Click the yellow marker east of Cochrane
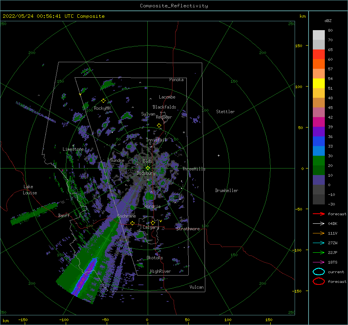The image size is (348, 325). [x=133, y=223]
